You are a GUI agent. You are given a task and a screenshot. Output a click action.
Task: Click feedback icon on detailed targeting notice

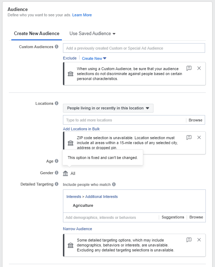pos(189,240)
